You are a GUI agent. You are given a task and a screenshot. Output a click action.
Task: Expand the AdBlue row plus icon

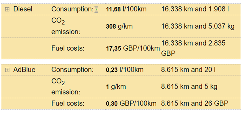(7, 70)
